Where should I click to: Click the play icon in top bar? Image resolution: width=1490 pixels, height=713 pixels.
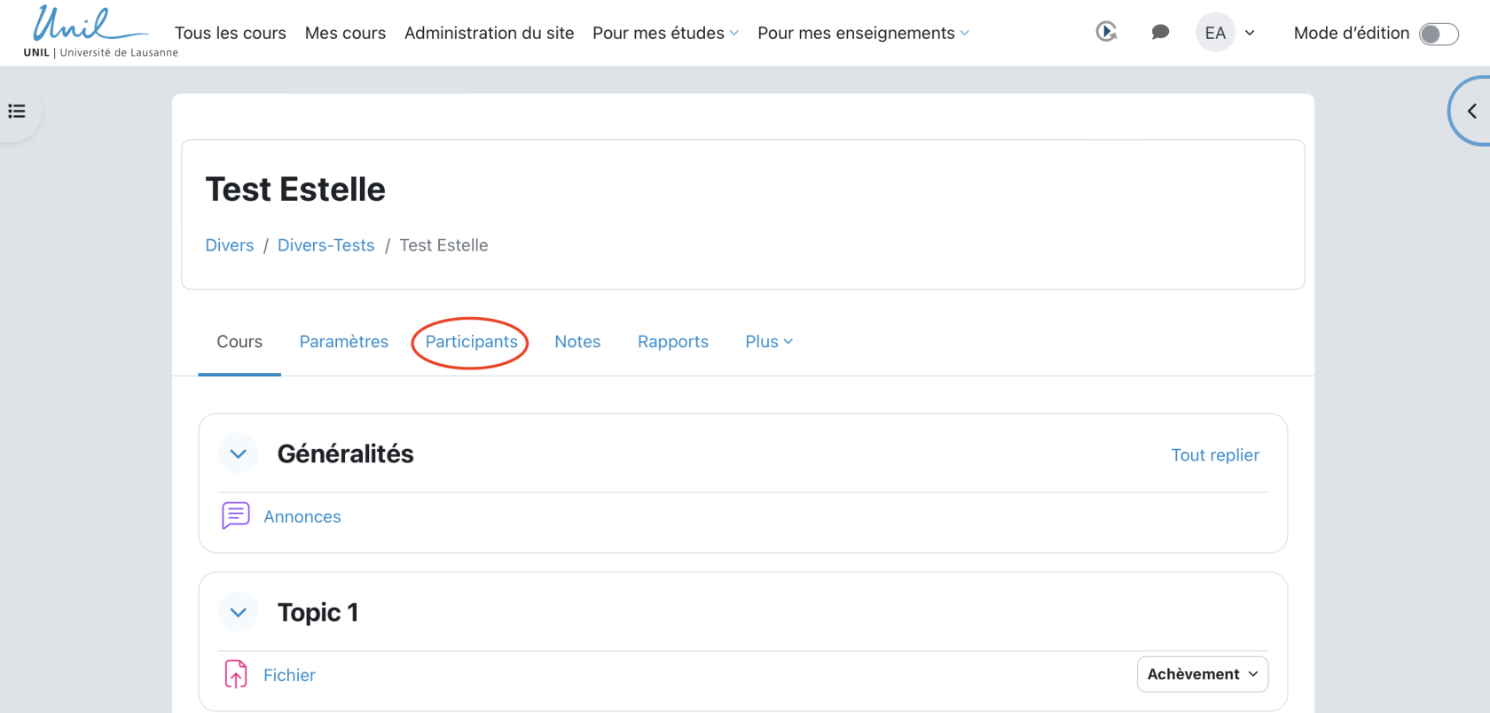click(x=1106, y=33)
